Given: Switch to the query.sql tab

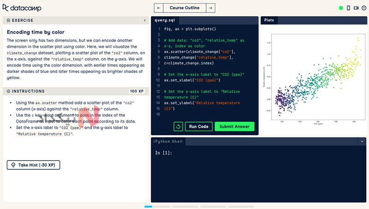Looking at the screenshot, I should [x=165, y=20].
